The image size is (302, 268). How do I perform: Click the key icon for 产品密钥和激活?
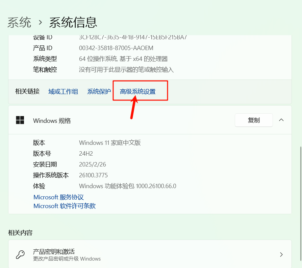click(x=20, y=254)
